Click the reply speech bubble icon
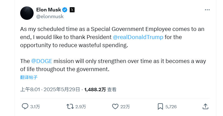The width and height of the screenshot is (223, 116). click(25, 106)
